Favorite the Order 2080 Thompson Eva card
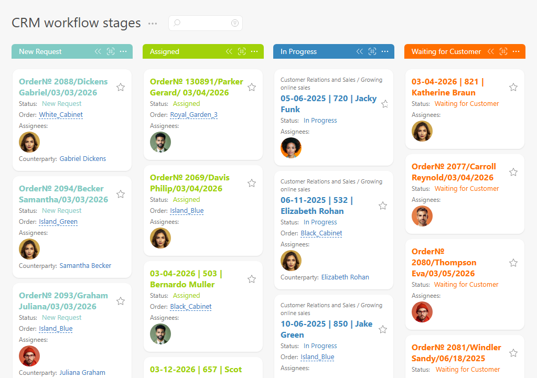The image size is (537, 378). 513,263
